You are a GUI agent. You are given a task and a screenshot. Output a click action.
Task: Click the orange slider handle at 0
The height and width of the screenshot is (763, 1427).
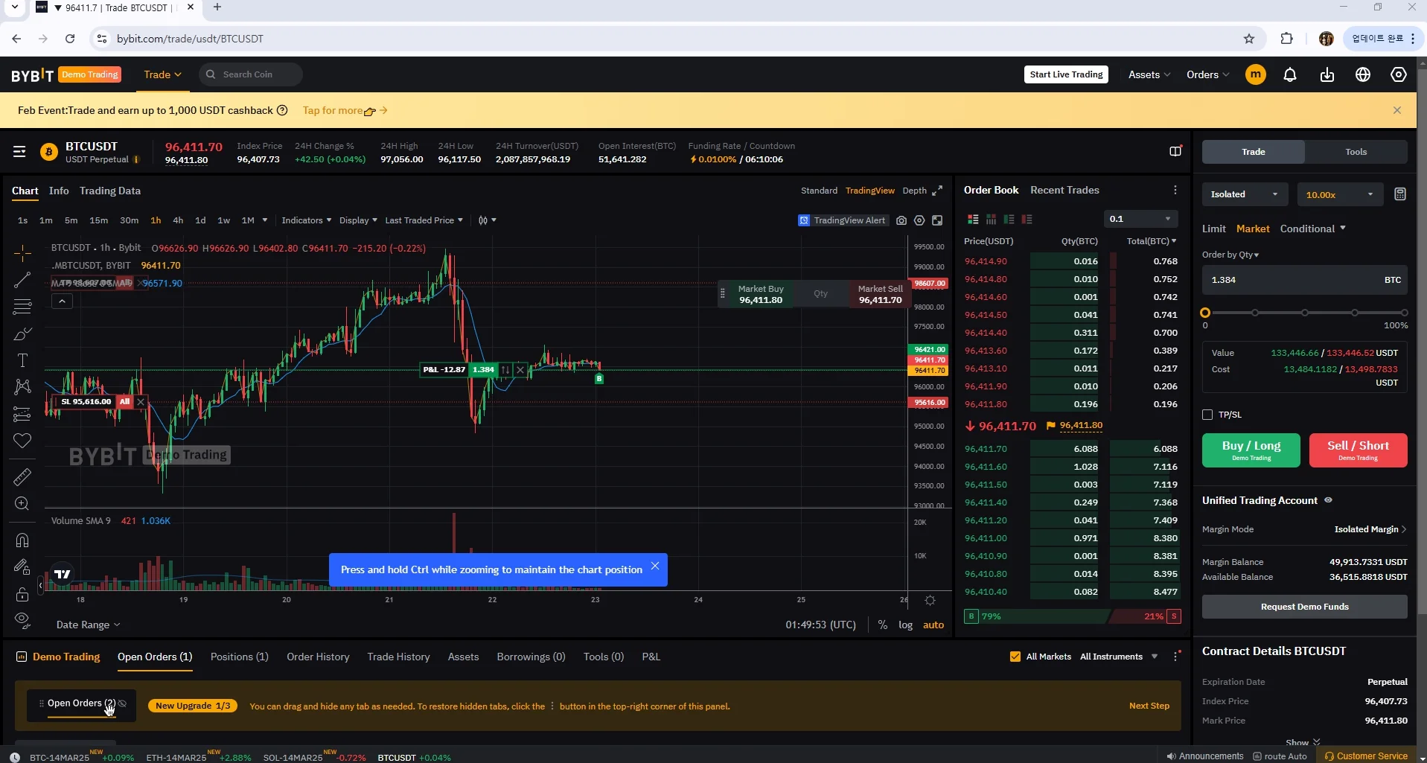coord(1205,313)
